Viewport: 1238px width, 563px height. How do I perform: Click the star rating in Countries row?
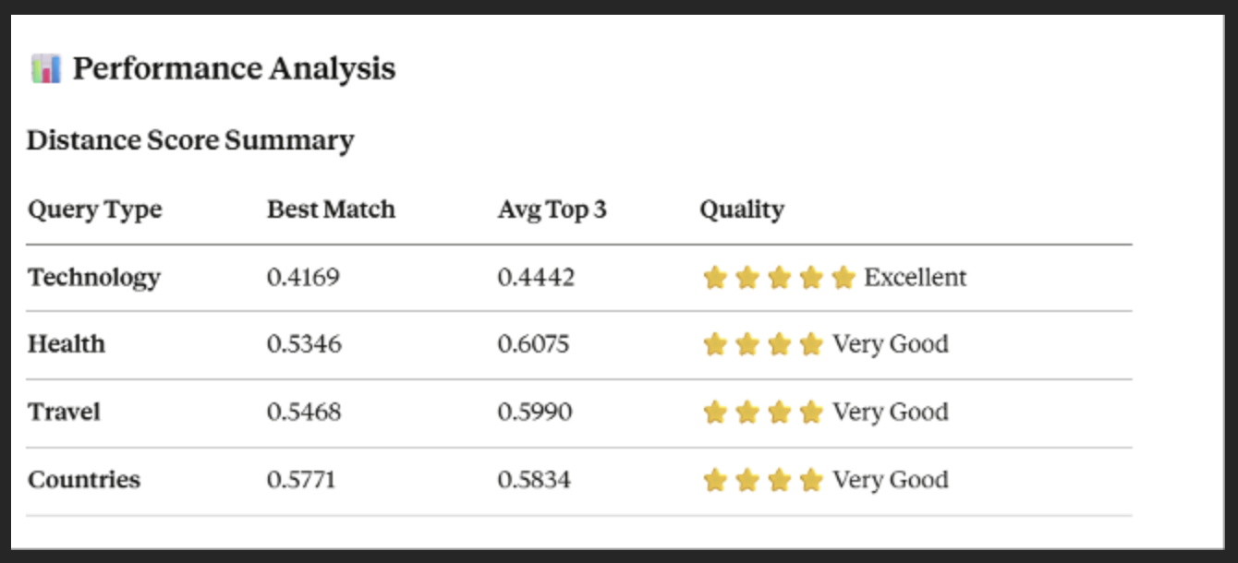(762, 480)
